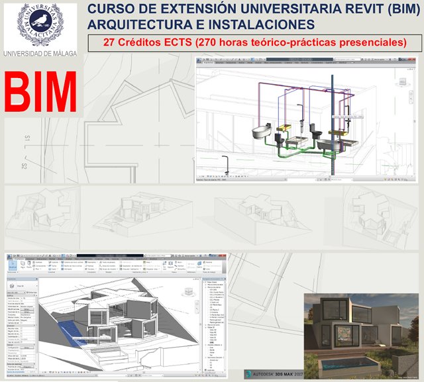Select the Grupo de modelo tool
This screenshot has height=382, width=424.
point(108,269)
